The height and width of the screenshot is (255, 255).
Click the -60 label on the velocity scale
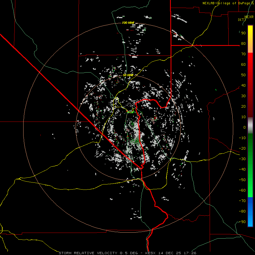(242, 190)
